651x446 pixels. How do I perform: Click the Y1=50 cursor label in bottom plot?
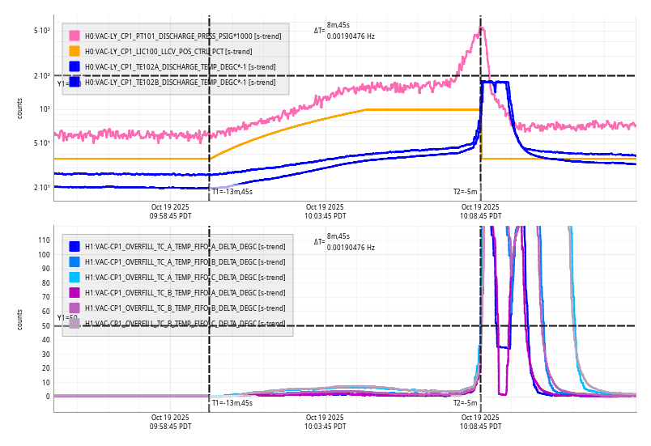click(x=66, y=318)
